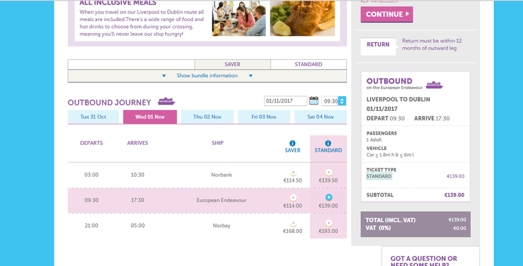Click the right arrow of bundle information

click(251, 76)
